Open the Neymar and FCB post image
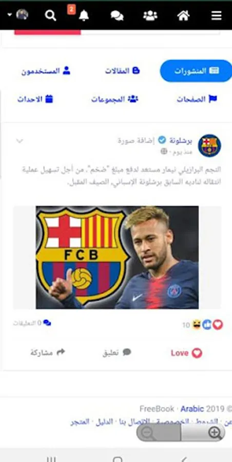232x462 pixels. pos(117,257)
